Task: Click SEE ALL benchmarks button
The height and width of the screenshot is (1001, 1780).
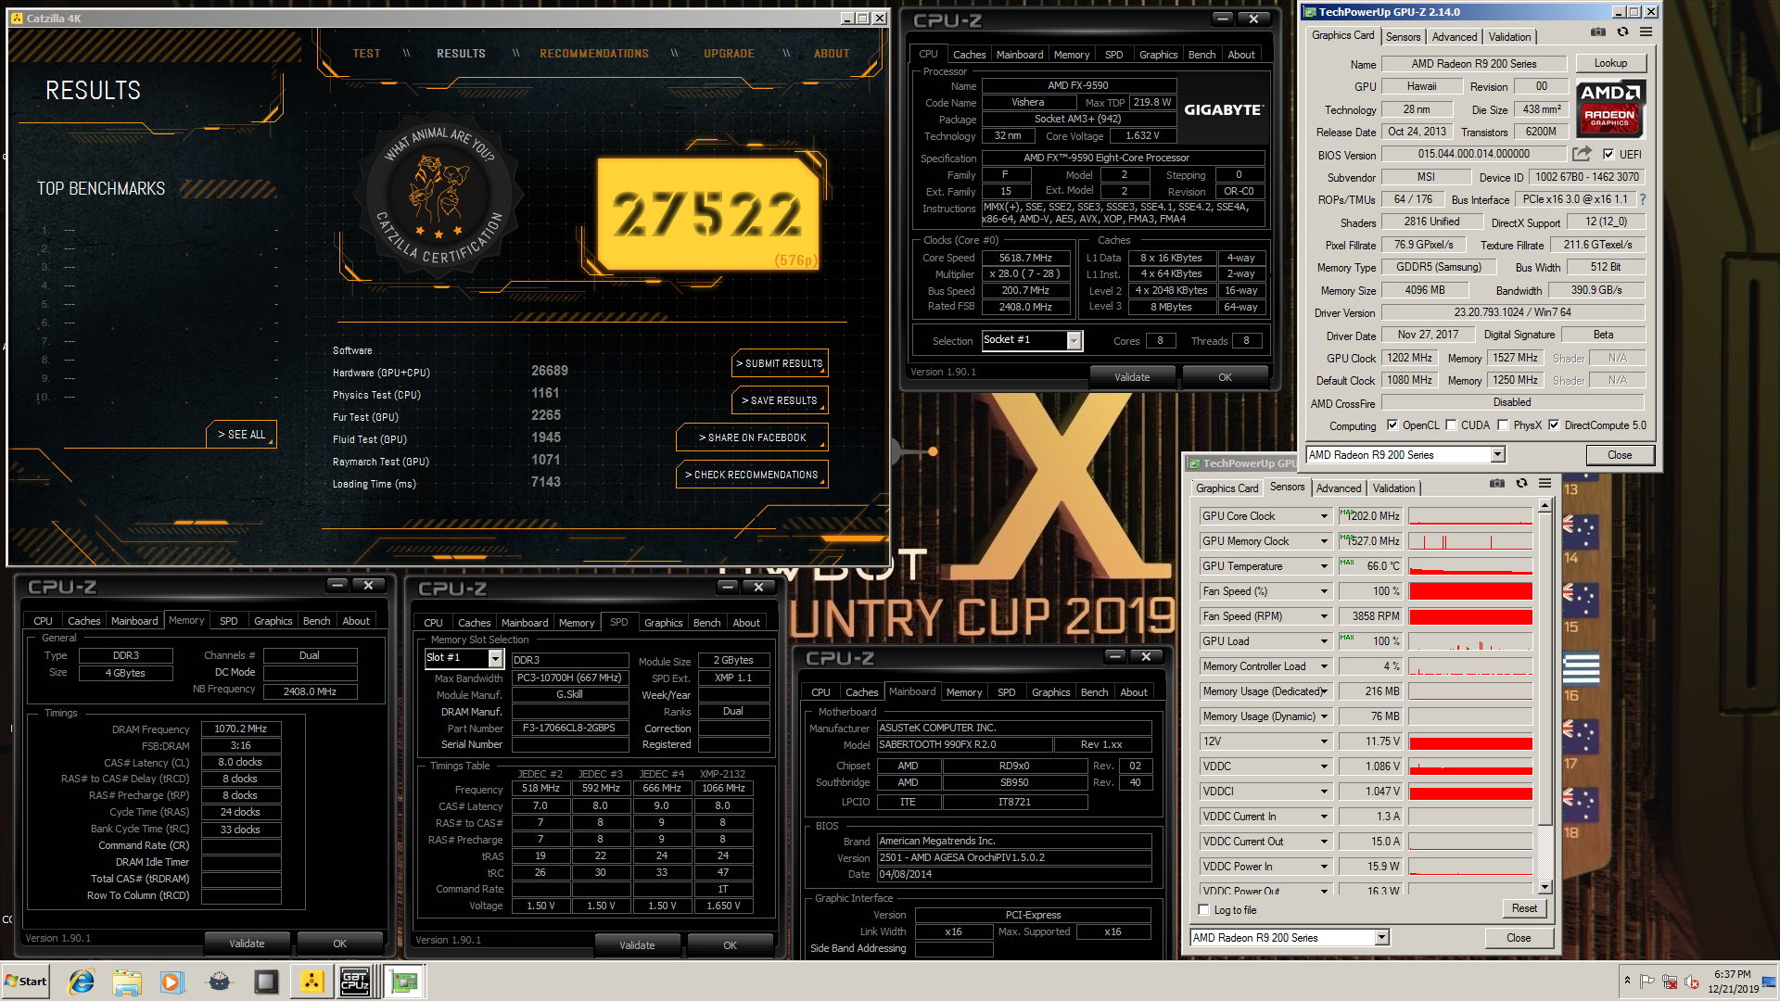Action: point(241,434)
